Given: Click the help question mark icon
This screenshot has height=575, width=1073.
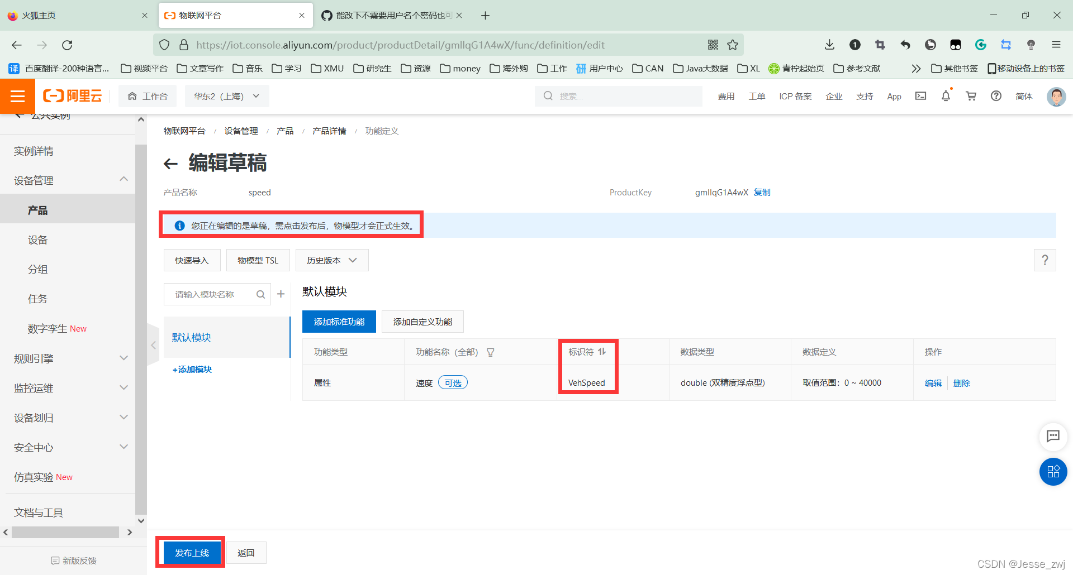Looking at the screenshot, I should point(996,96).
